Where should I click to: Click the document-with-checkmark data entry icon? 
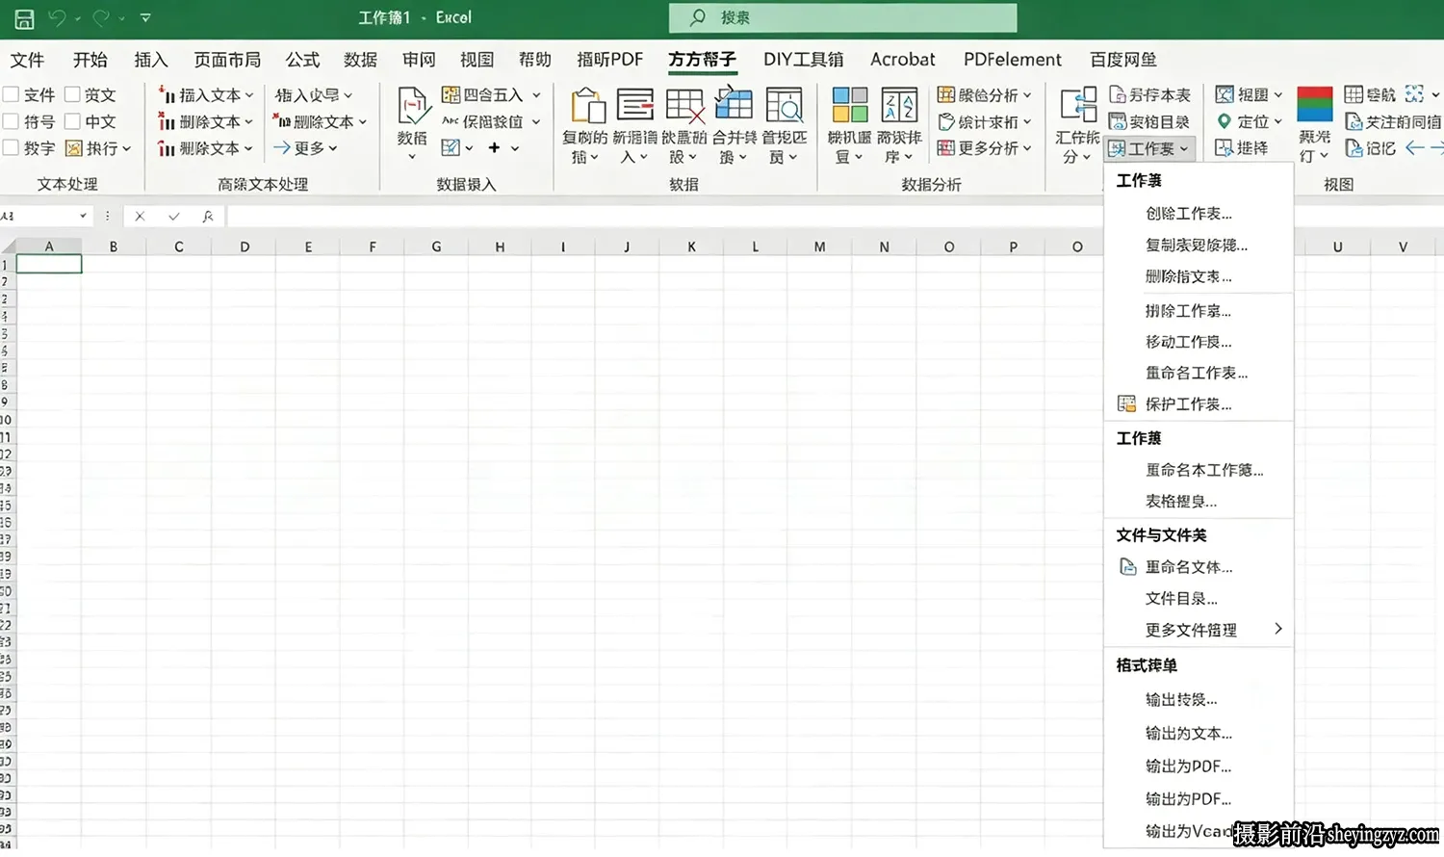point(413,106)
